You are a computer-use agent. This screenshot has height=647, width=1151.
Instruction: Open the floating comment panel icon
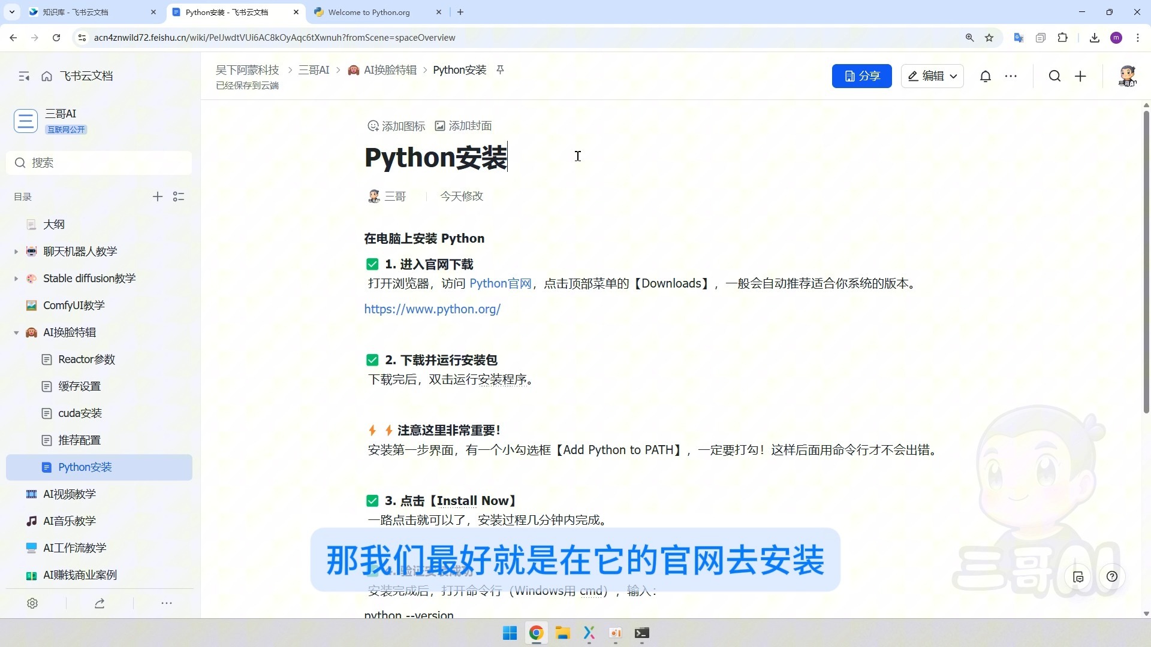(x=1078, y=577)
